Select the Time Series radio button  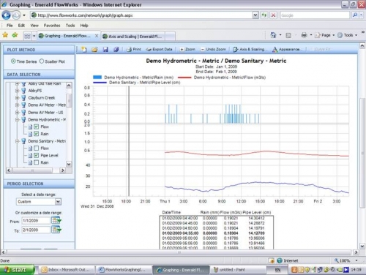(13, 61)
